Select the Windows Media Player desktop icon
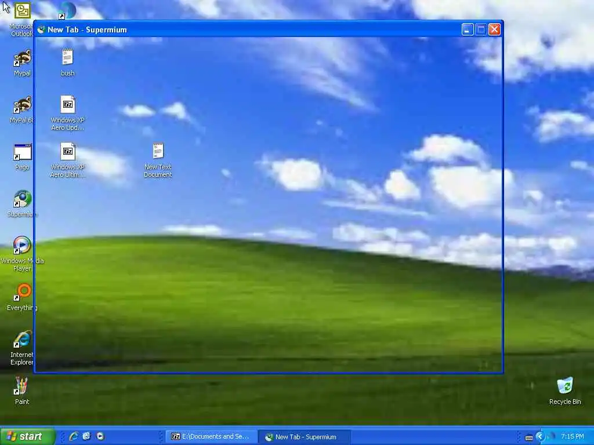Image resolution: width=594 pixels, height=445 pixels. point(22,245)
